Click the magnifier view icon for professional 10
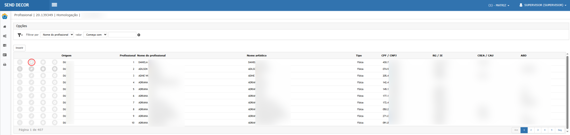 [x=20, y=123]
